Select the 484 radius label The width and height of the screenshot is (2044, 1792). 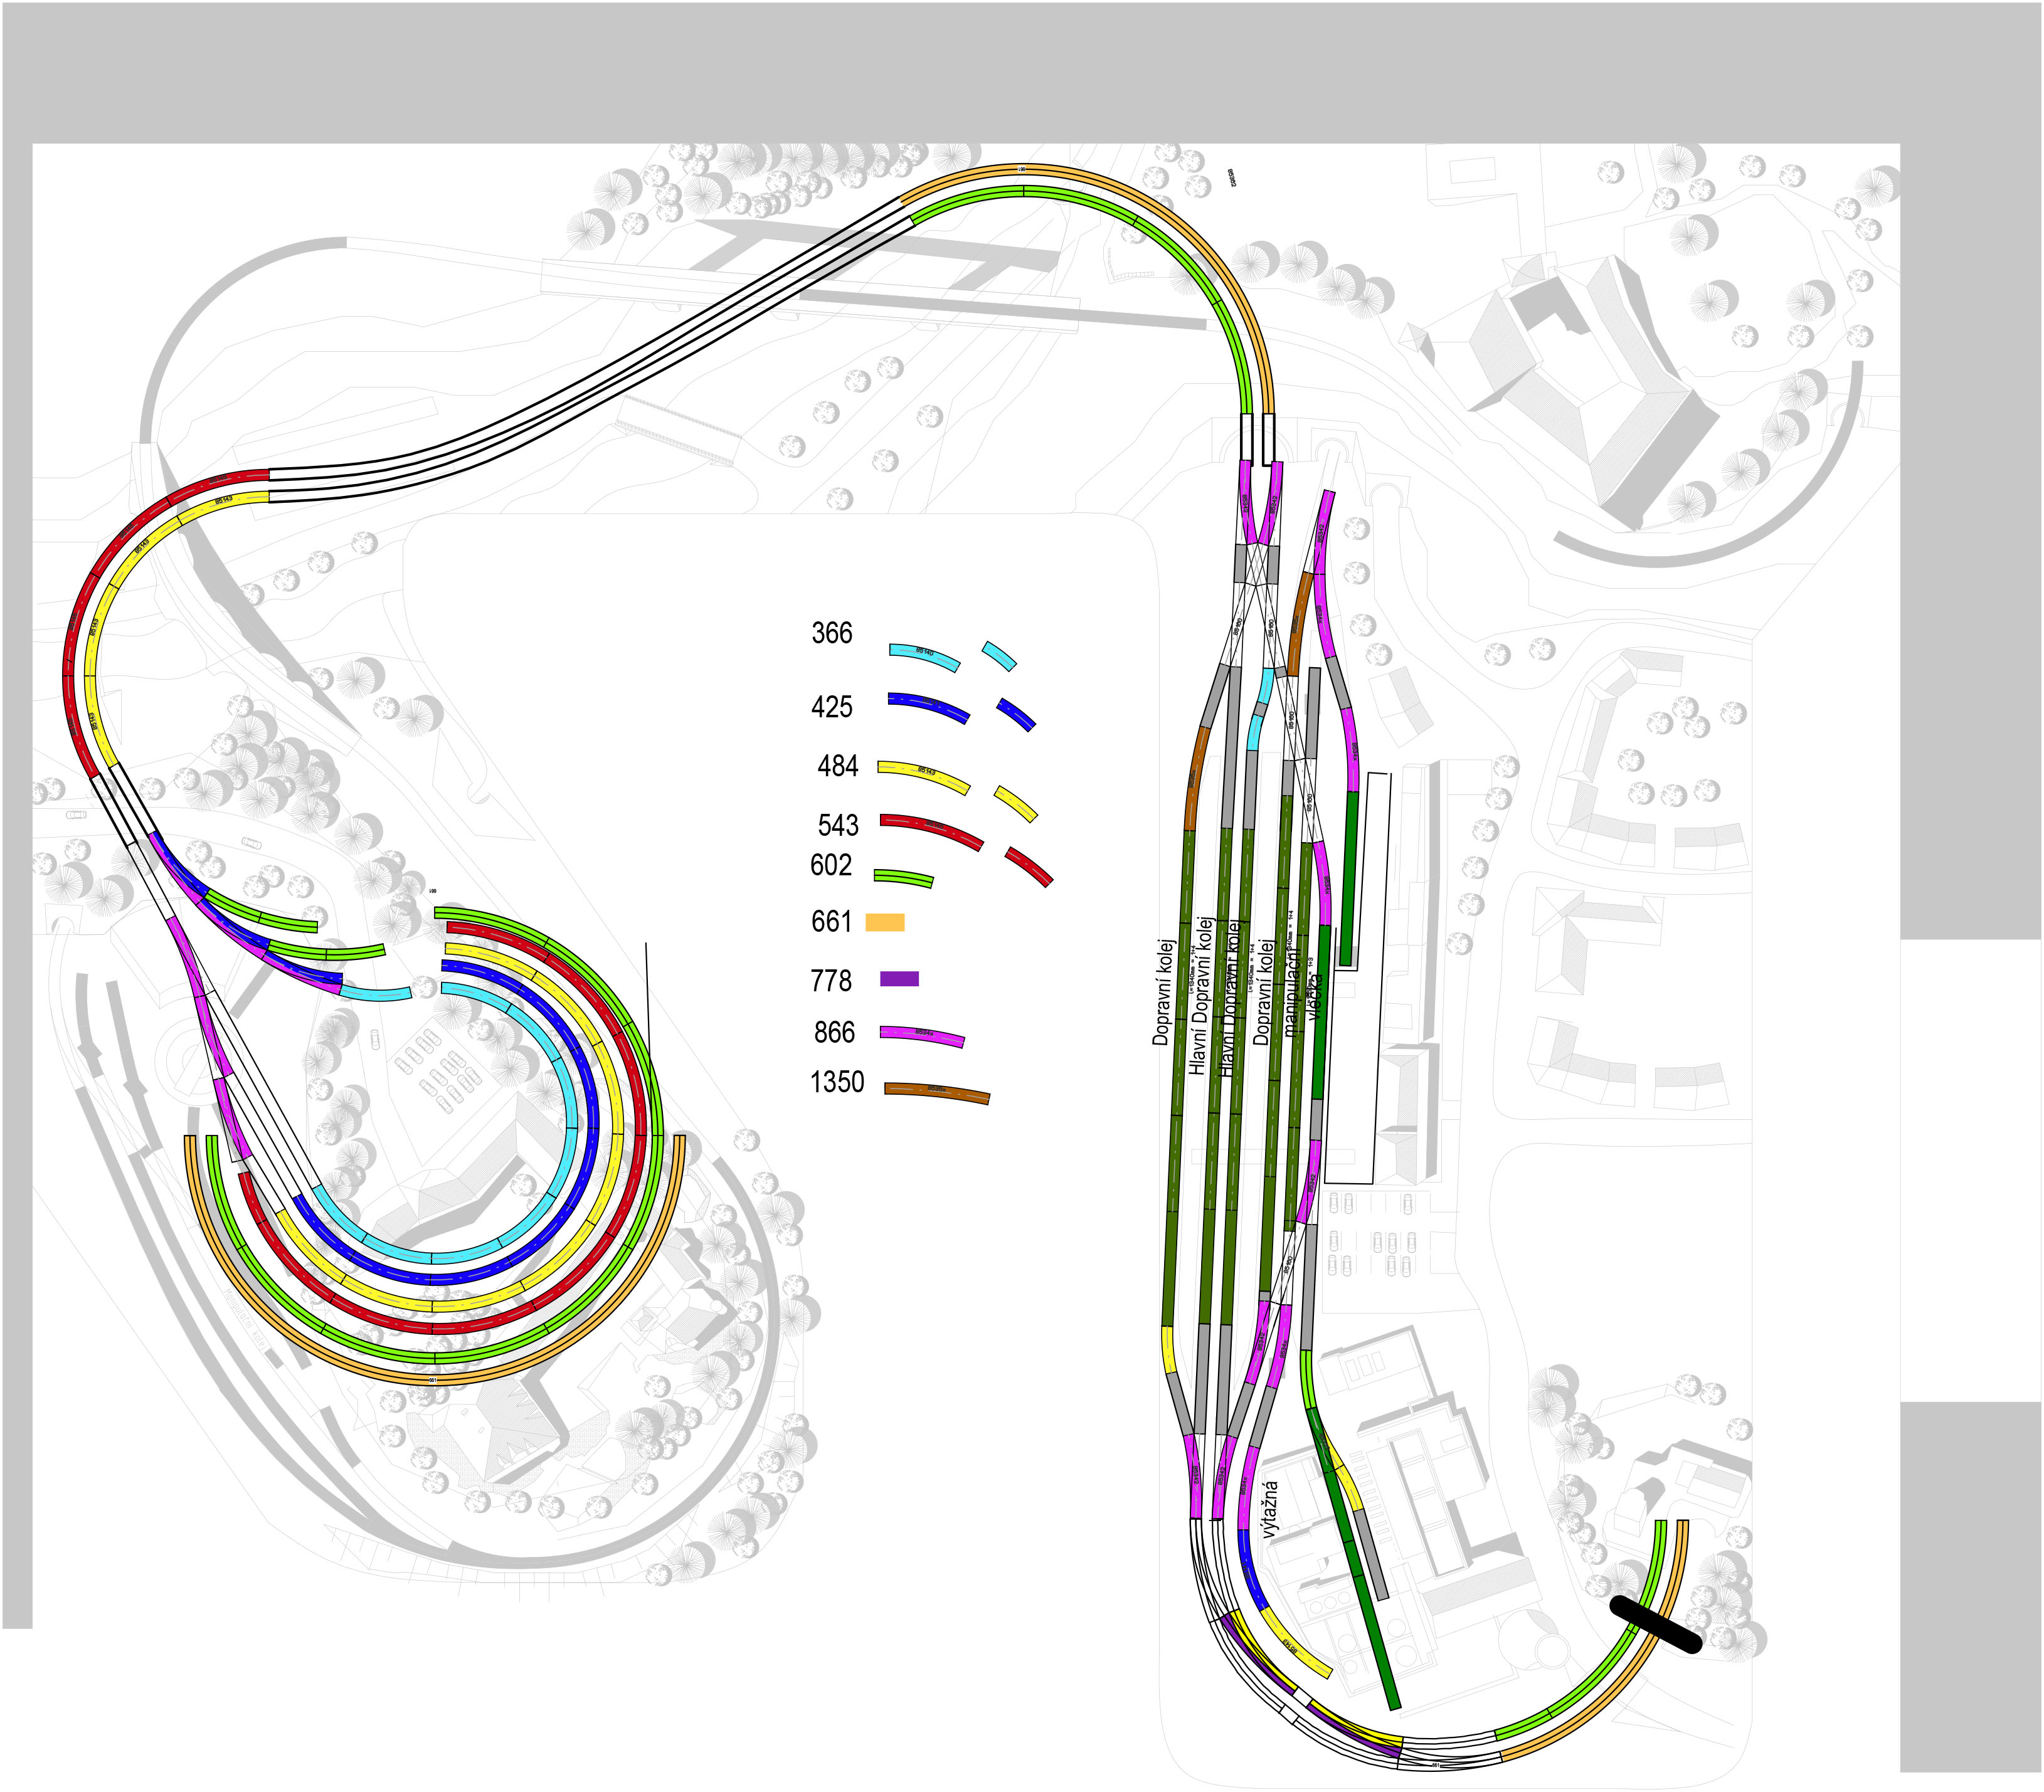coord(837,766)
